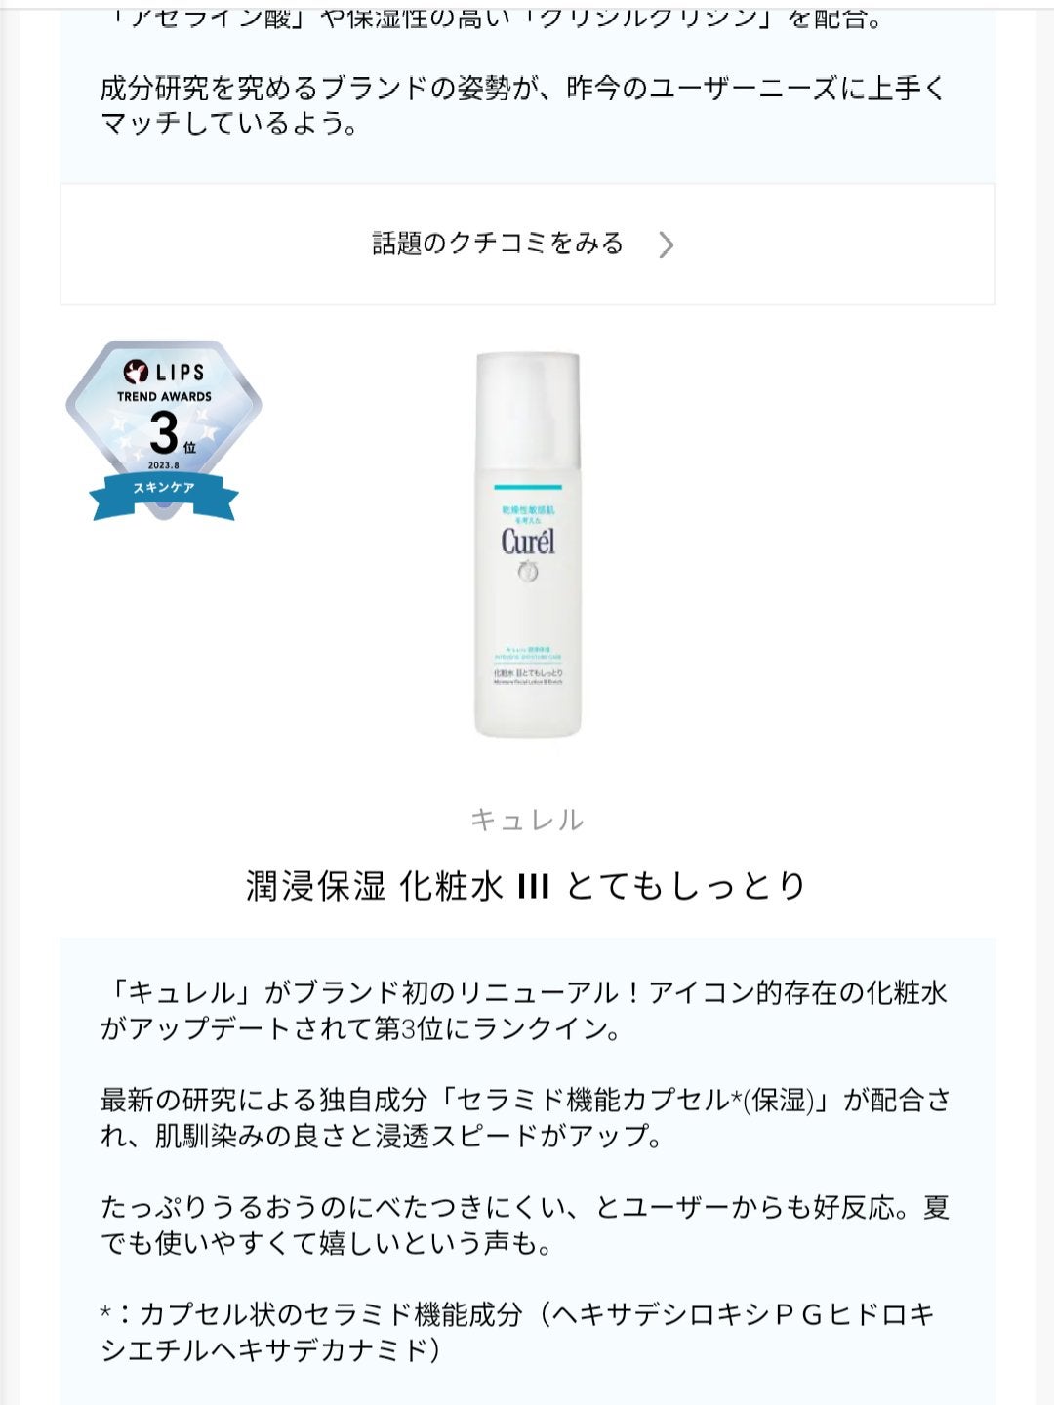The height and width of the screenshot is (1405, 1054).
Task: Click the paragraph starting たっぷりうるおうのに
Action: pos(525,1225)
